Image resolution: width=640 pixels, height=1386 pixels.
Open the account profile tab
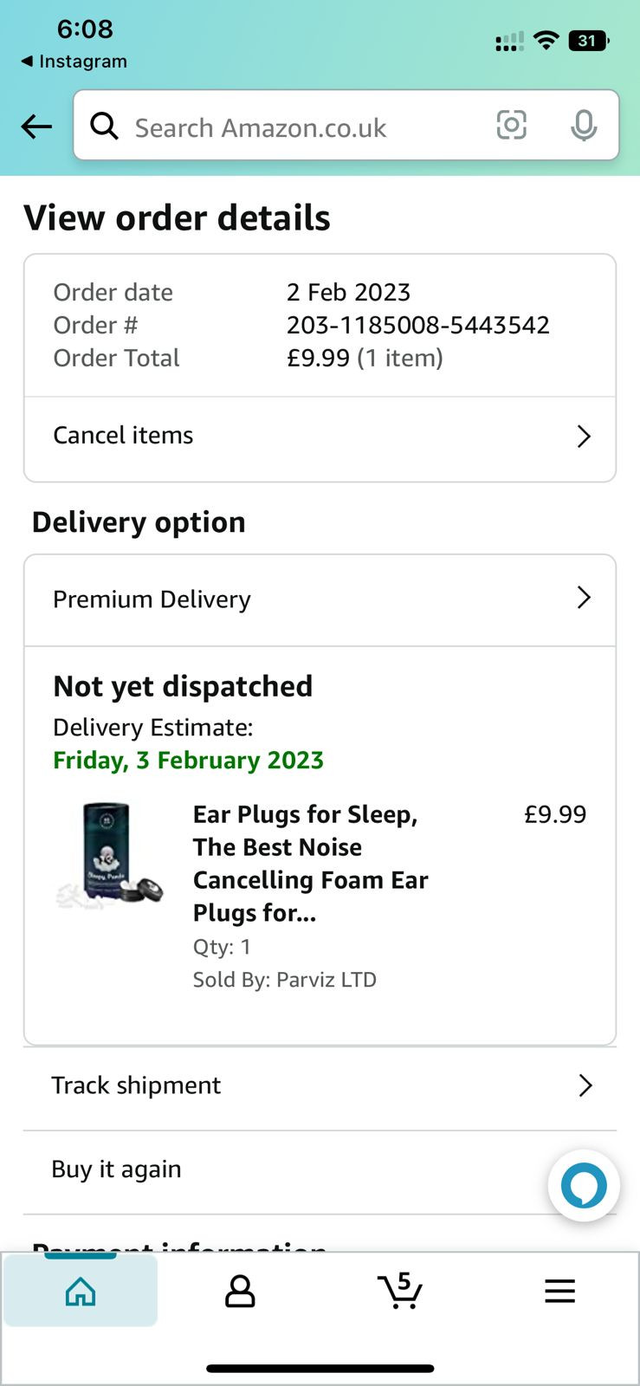240,1291
